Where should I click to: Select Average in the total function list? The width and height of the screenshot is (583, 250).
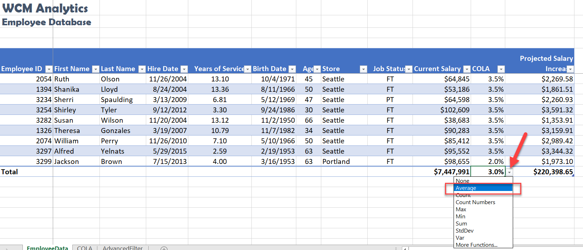483,188
